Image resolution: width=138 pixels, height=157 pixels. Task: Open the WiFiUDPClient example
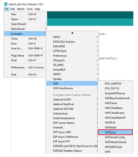point(115,147)
